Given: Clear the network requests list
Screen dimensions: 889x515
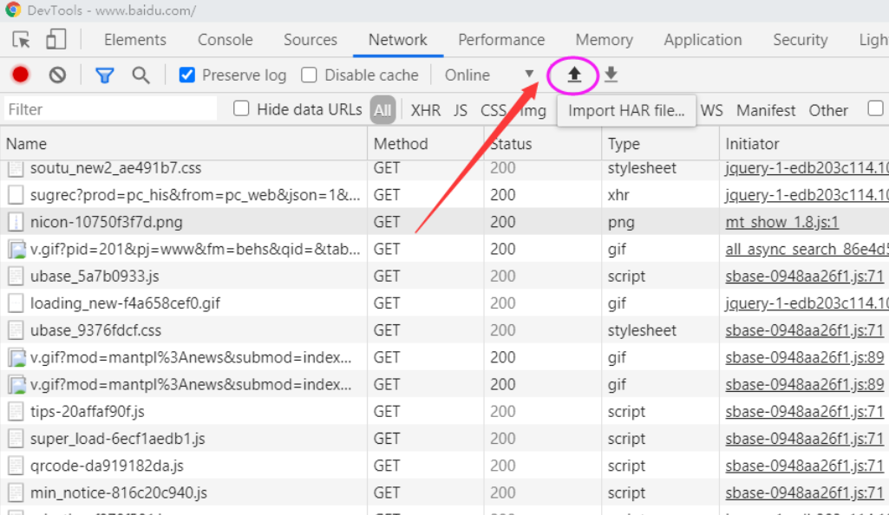Looking at the screenshot, I should (56, 75).
